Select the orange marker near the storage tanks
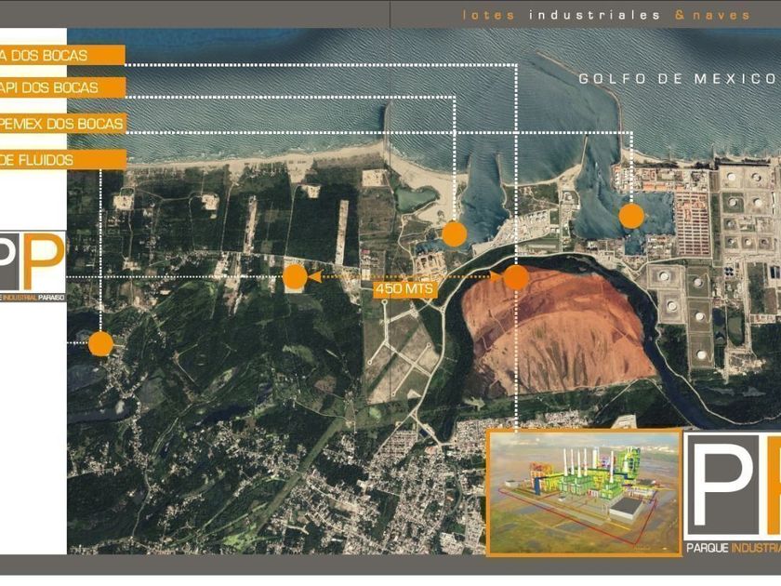781x586 pixels. click(x=631, y=216)
